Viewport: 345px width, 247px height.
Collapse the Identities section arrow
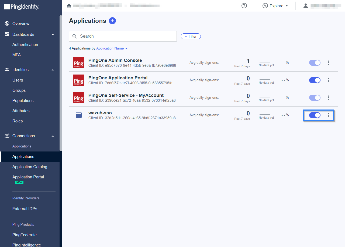53,70
